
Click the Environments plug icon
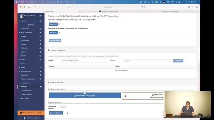(x=40, y=71)
